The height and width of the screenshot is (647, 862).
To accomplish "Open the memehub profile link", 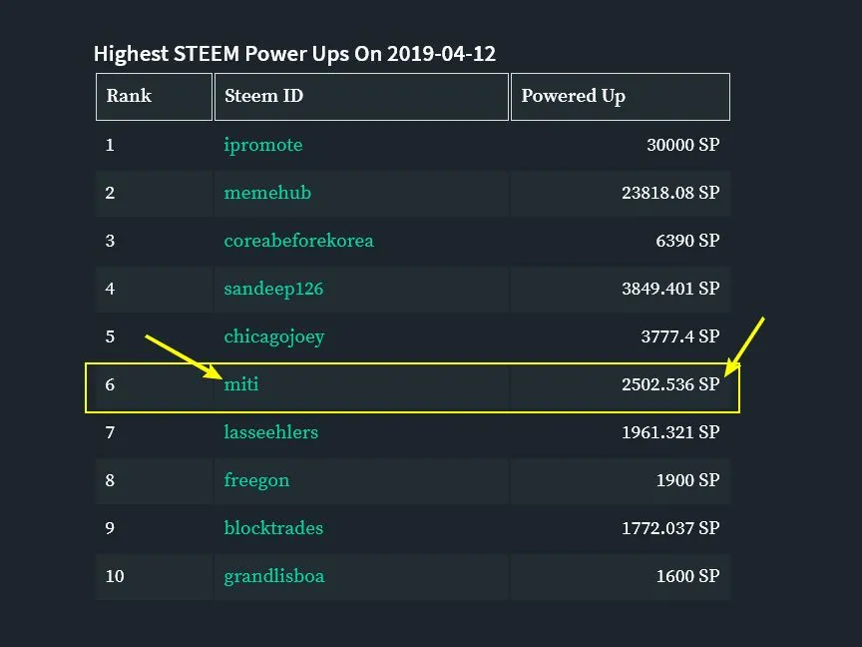I will [266, 193].
